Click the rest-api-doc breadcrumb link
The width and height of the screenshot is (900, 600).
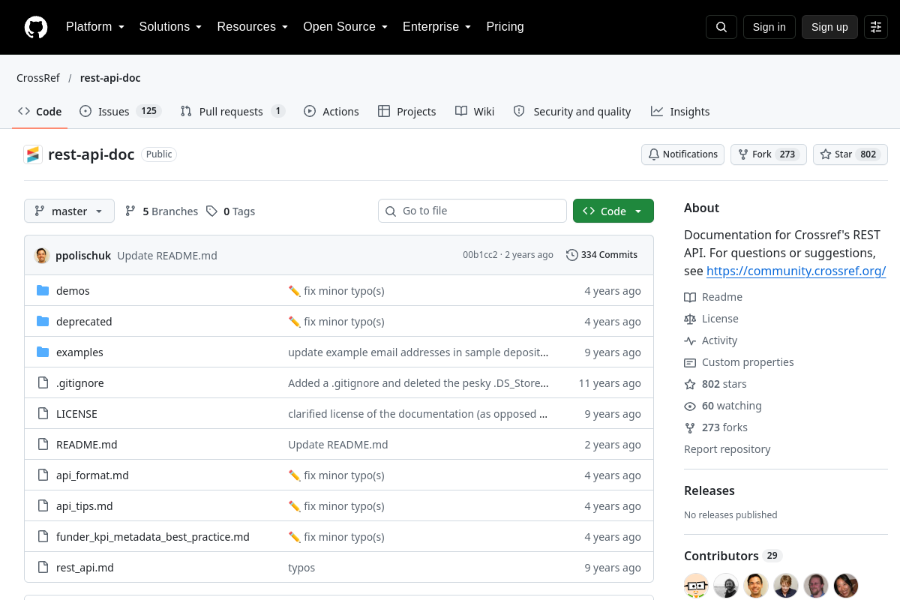point(110,78)
